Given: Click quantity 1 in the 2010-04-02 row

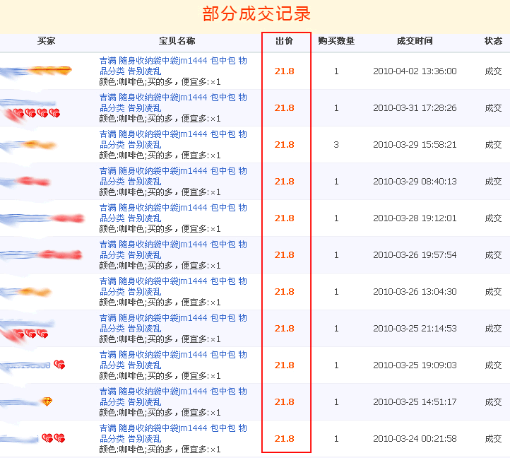Looking at the screenshot, I should [336, 71].
